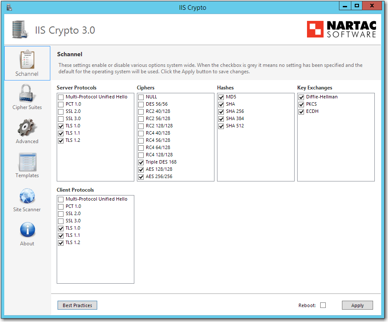Click the Nartac Software logo
388x322 pixels.
(x=342, y=29)
